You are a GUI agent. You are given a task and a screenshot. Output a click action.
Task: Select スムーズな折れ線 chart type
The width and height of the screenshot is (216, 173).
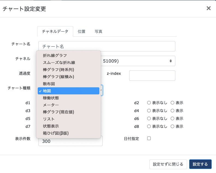(x=59, y=63)
